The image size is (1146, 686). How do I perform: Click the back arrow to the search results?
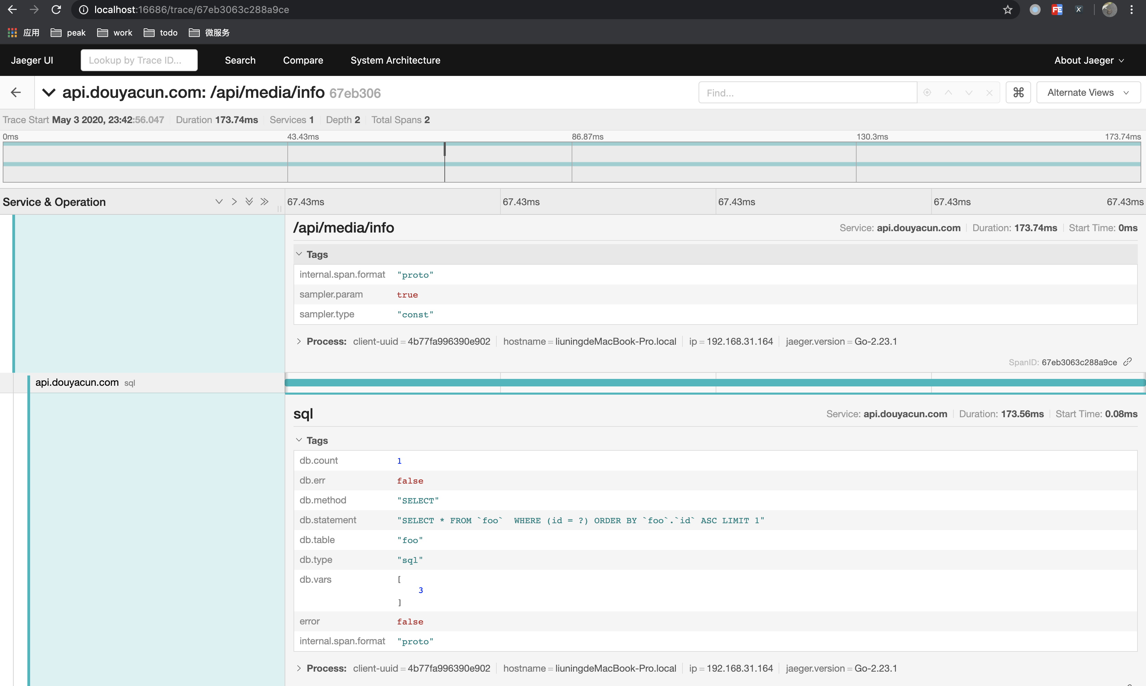click(16, 92)
